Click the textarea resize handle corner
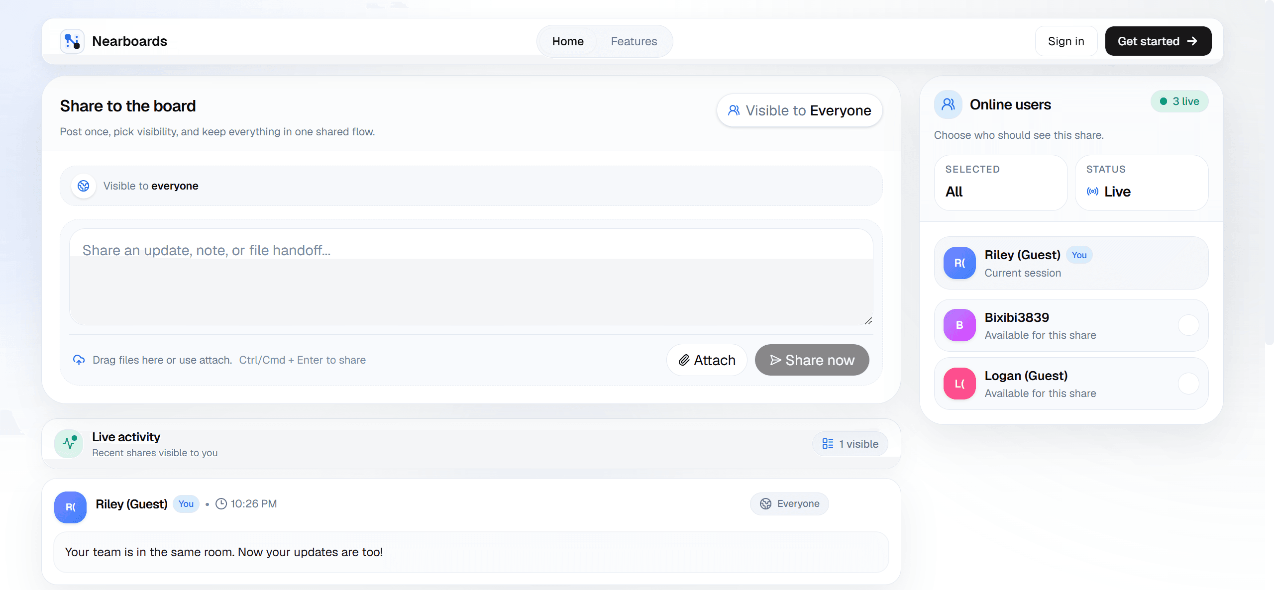This screenshot has height=590, width=1274. (868, 321)
